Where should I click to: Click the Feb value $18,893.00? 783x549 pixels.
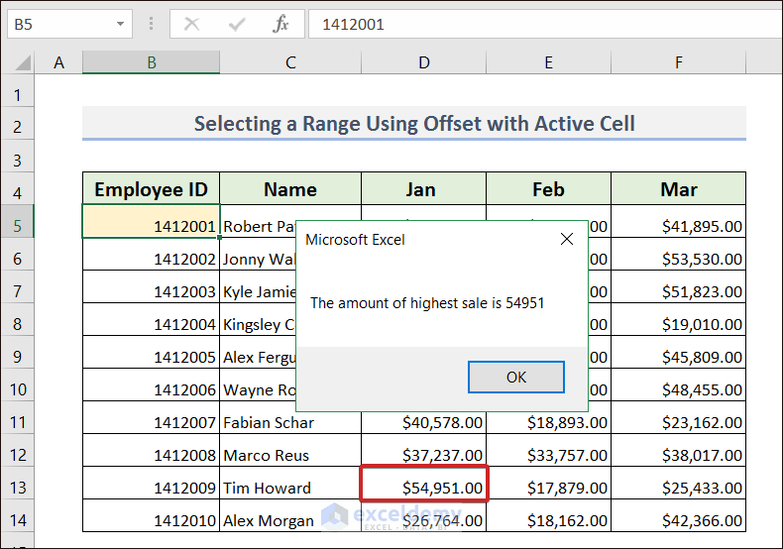(548, 418)
